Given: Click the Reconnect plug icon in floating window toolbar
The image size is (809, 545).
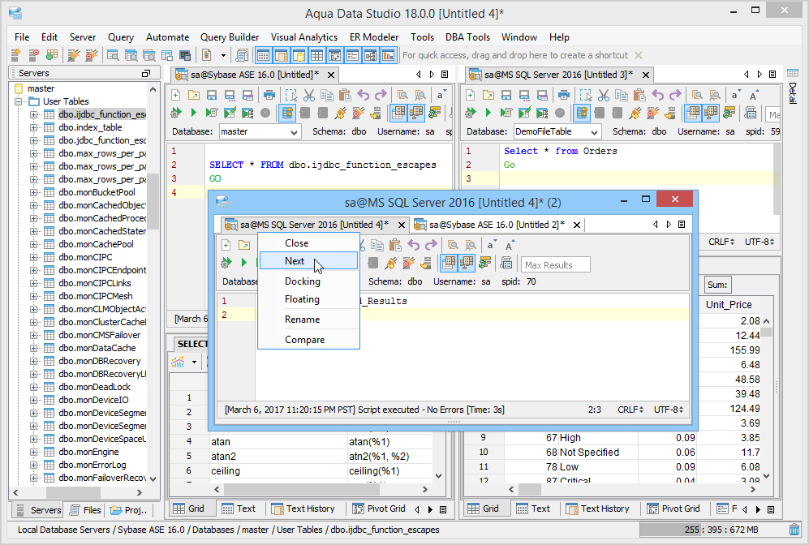Looking at the screenshot, I should click(391, 263).
